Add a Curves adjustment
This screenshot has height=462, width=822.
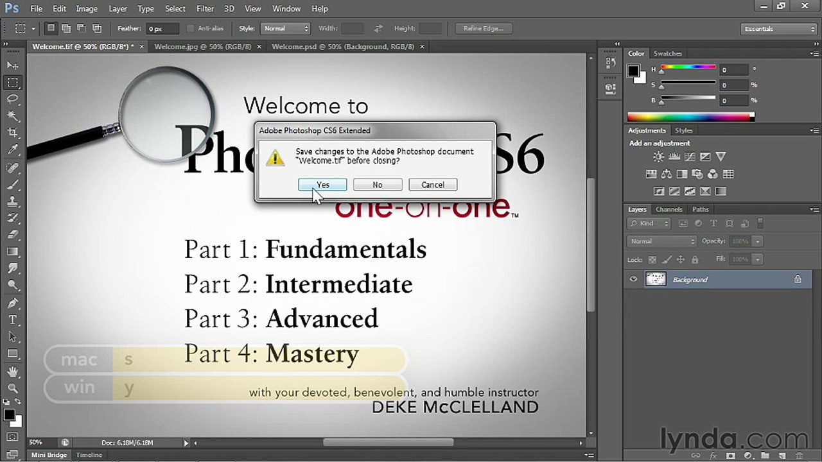pyautogui.click(x=690, y=157)
